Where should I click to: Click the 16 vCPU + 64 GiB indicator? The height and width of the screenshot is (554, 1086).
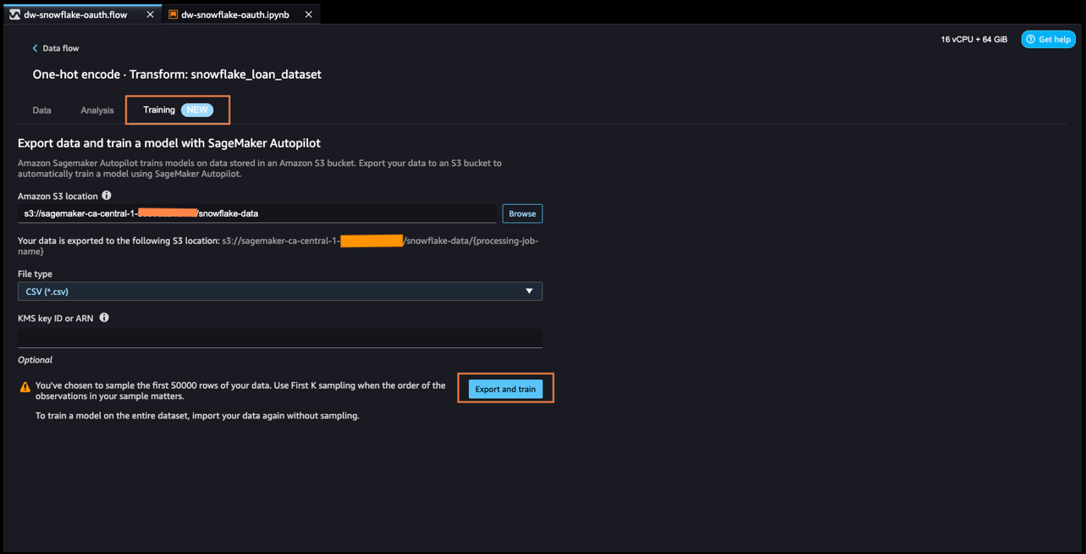974,39
